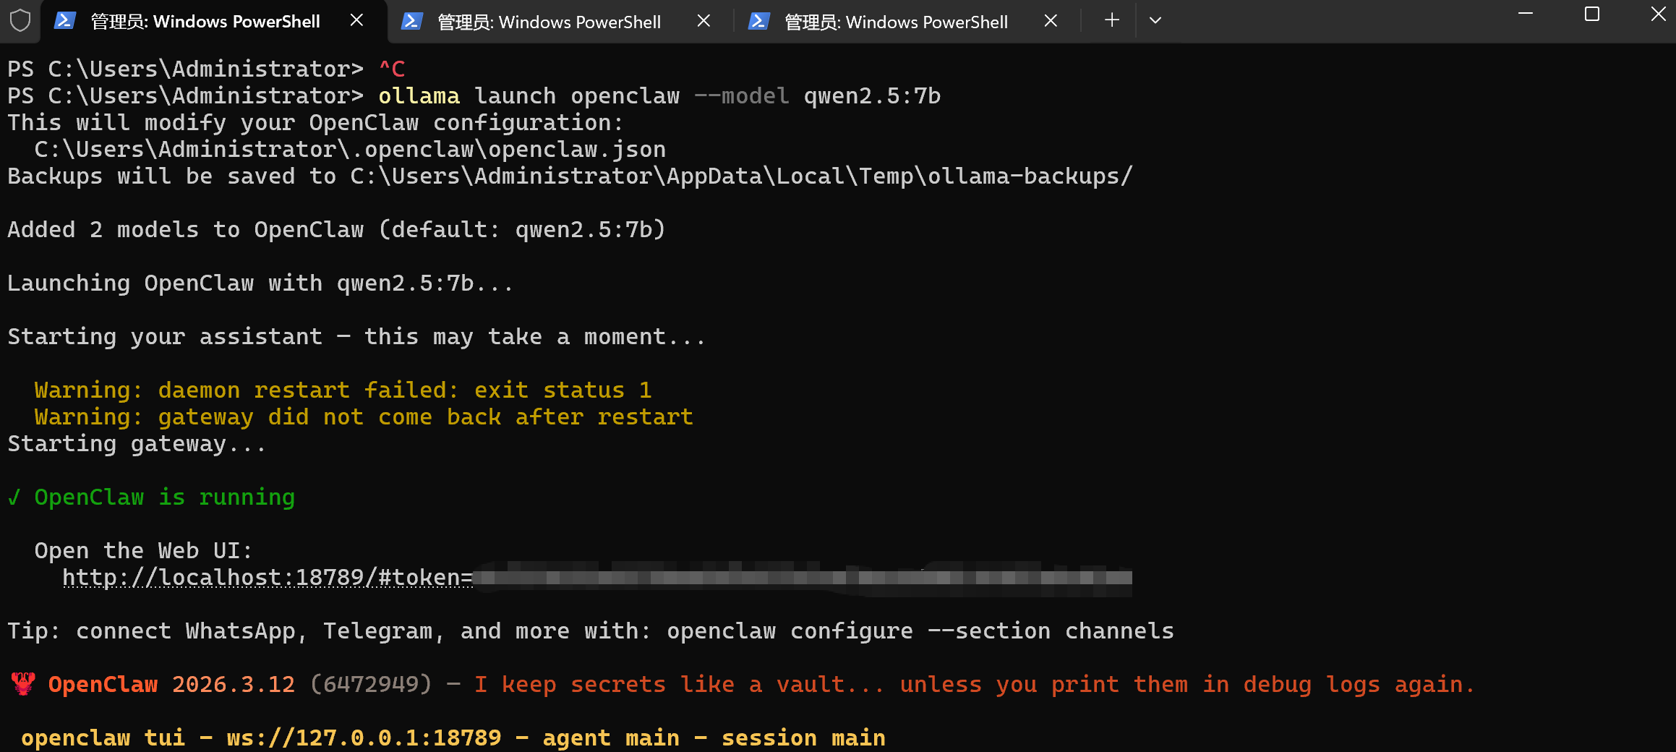
Task: Click the shield icon in the title bar
Action: pyautogui.click(x=20, y=20)
